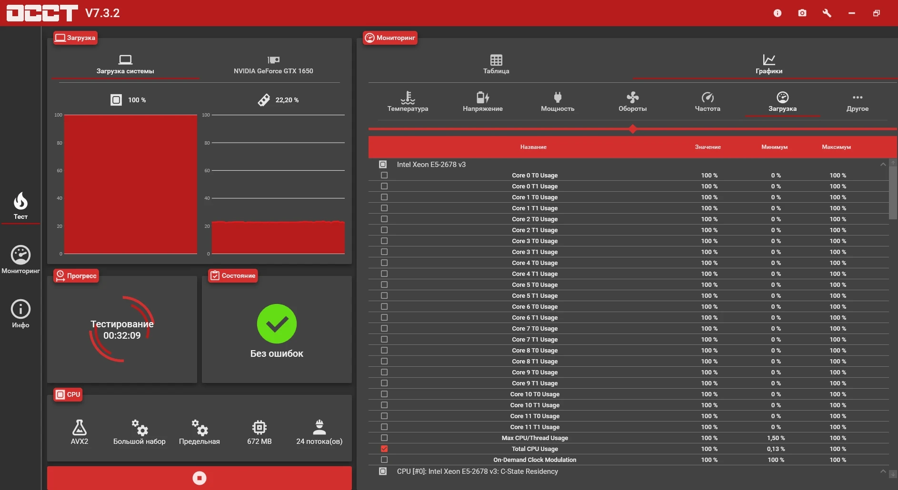
Task: Click the diamond handle on the red divider
Action: pyautogui.click(x=633, y=129)
